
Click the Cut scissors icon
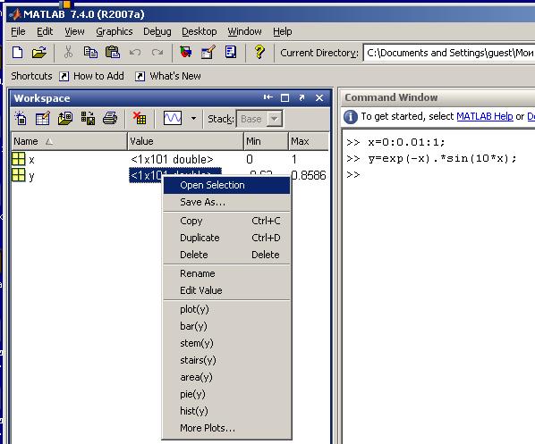point(68,53)
